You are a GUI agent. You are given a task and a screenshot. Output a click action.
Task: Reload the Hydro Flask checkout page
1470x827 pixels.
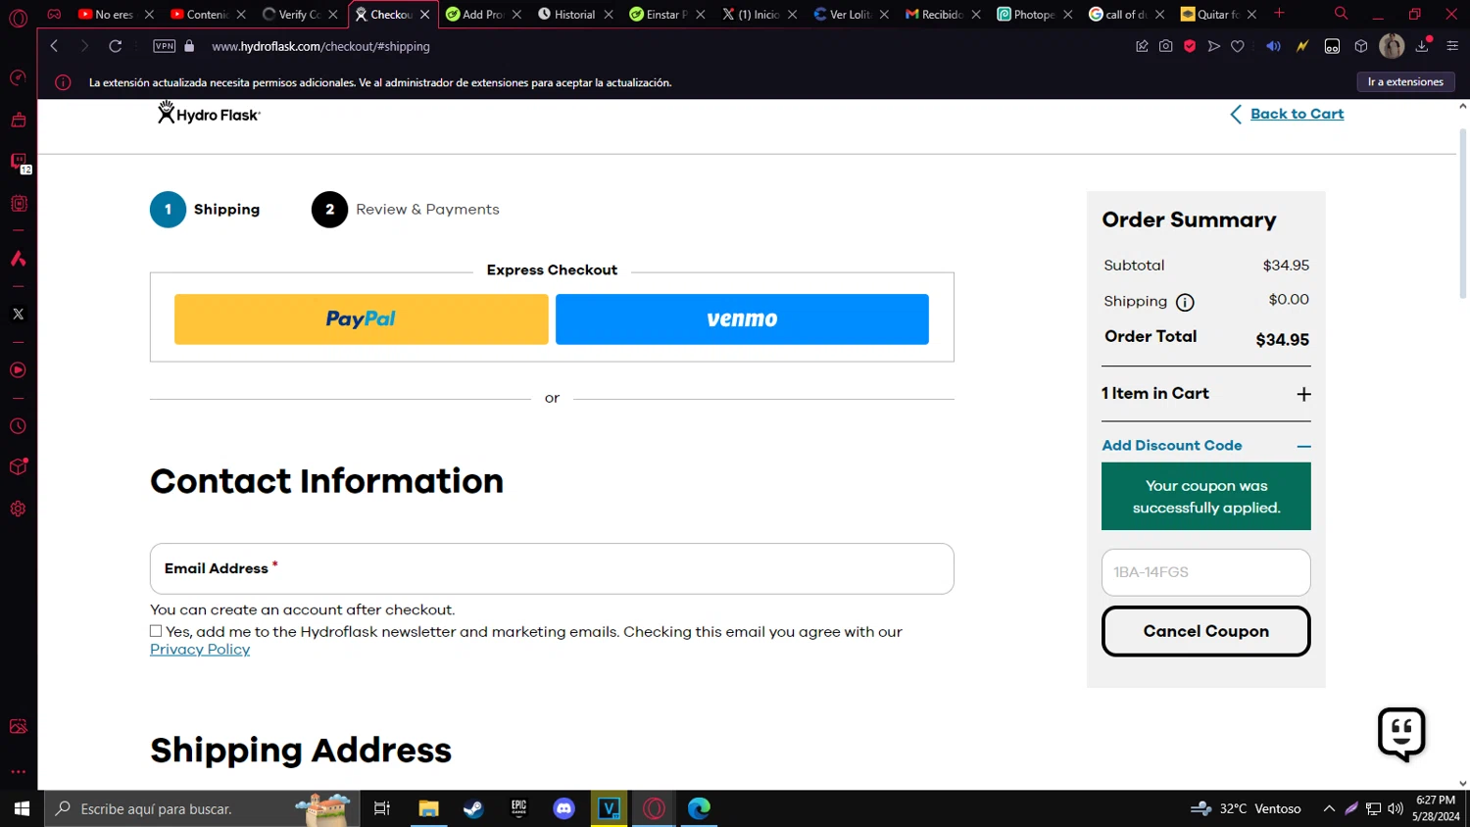click(116, 46)
